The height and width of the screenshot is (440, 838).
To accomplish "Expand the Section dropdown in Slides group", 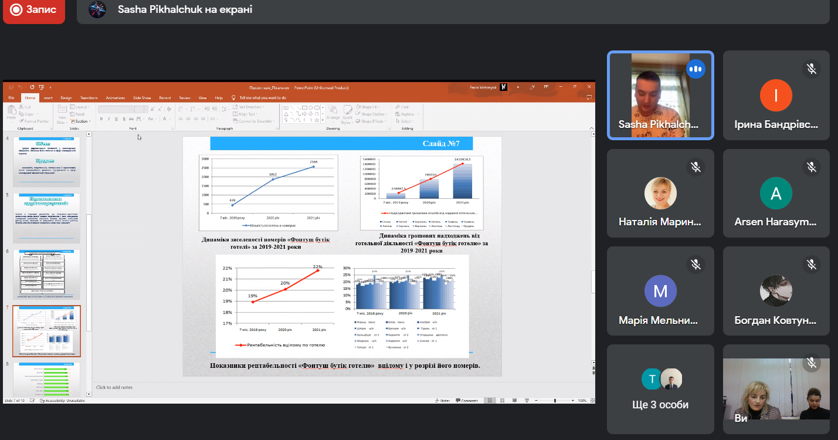I will pyautogui.click(x=81, y=121).
